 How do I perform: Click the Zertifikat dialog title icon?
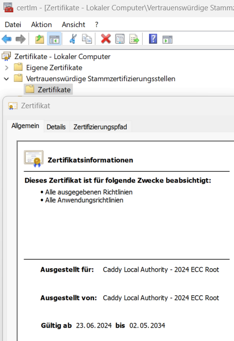(13, 106)
